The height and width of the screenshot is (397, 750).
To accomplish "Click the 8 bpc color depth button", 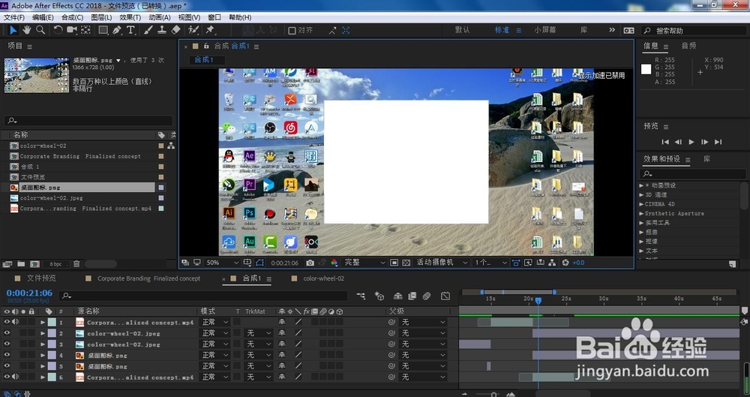I will (x=56, y=264).
